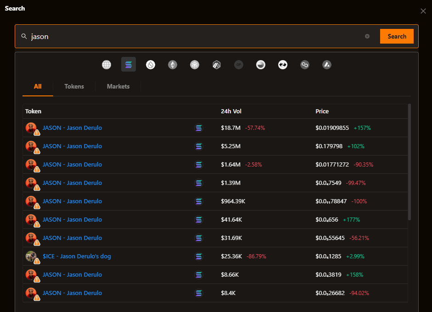Click the Solana icon in the $41.64K row
Image resolution: width=432 pixels, height=312 pixels.
(199, 220)
